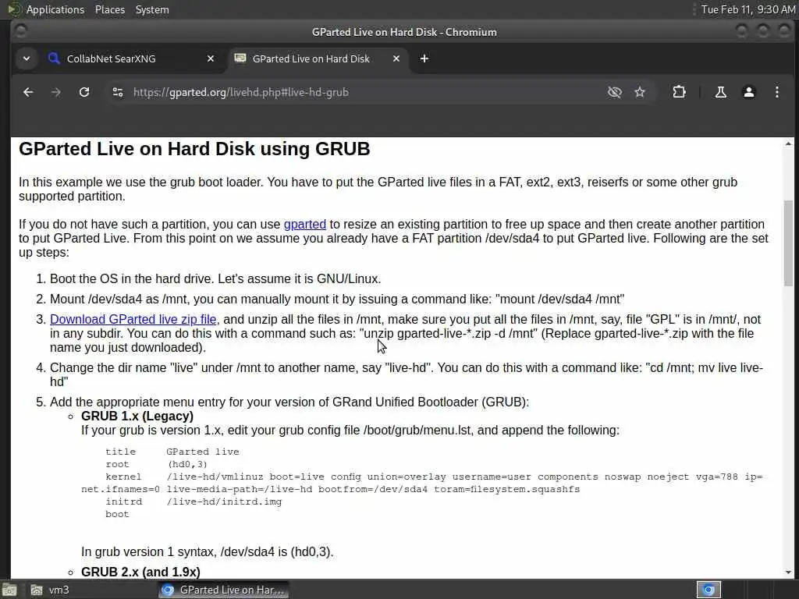View site information icon in address bar
This screenshot has width=799, height=599.
[x=118, y=92]
